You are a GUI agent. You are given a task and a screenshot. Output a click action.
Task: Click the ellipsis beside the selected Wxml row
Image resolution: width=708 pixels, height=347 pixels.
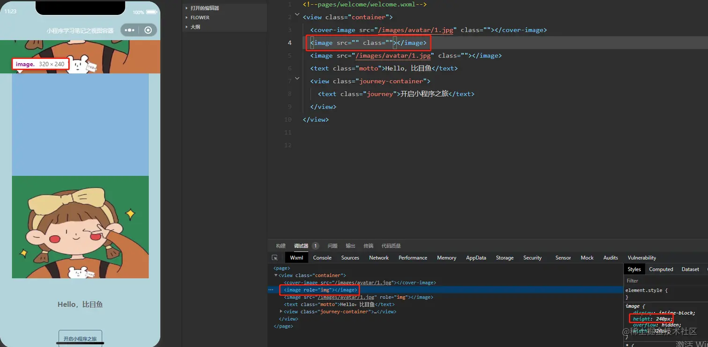271,290
